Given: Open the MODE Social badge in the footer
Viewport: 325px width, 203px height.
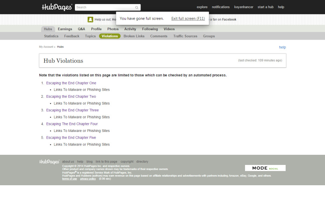Looking at the screenshot, I should click(x=265, y=168).
